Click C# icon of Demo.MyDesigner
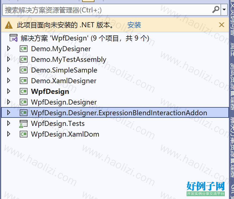This screenshot has width=234, height=199. pyautogui.click(x=24, y=49)
